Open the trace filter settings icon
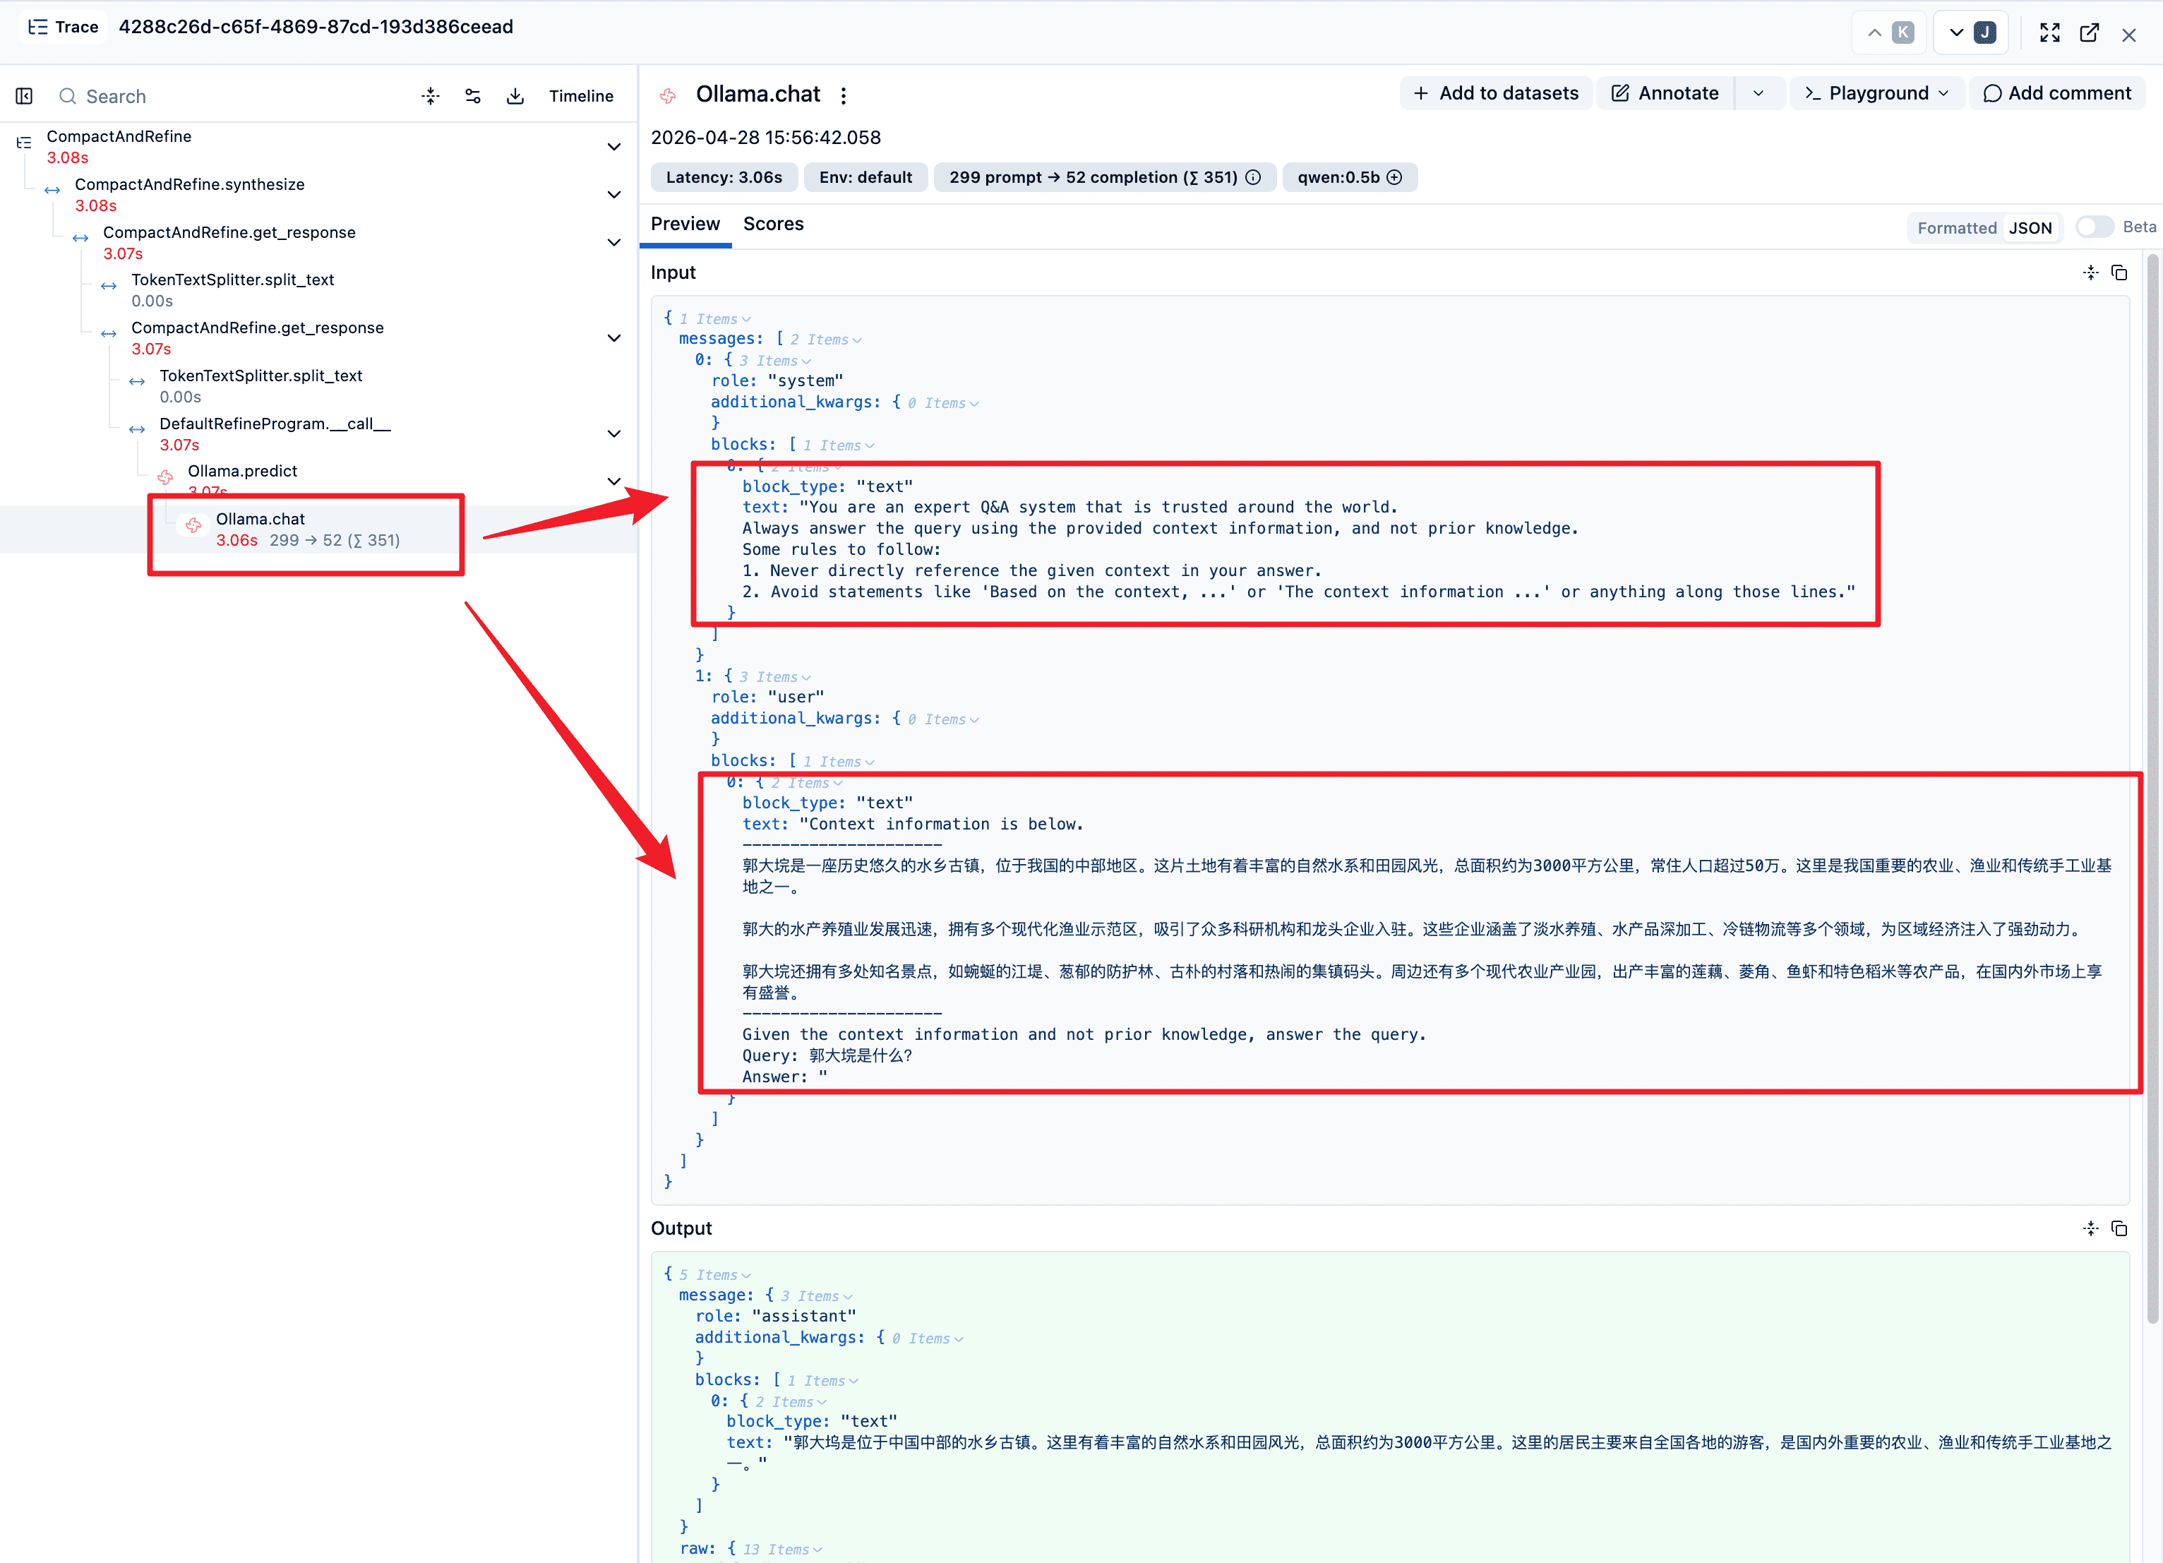The width and height of the screenshot is (2163, 1563). 473,96
